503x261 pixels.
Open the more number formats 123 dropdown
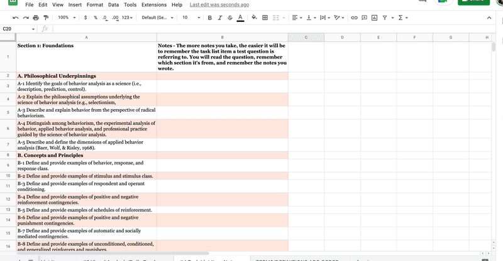click(x=127, y=18)
